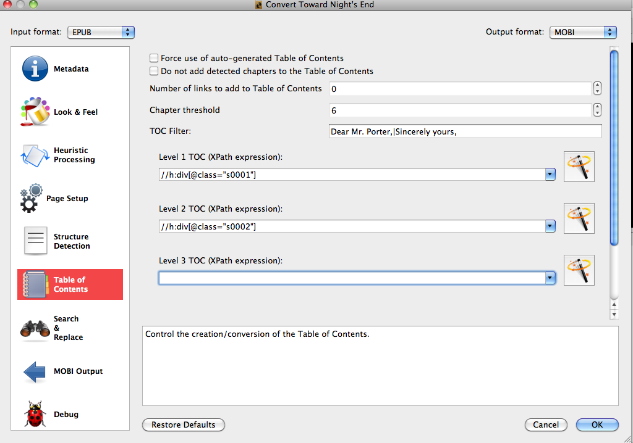Click the Page Setup gears icon

pos(32,198)
